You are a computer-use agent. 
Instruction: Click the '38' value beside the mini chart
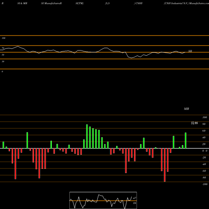tap(135, 203)
